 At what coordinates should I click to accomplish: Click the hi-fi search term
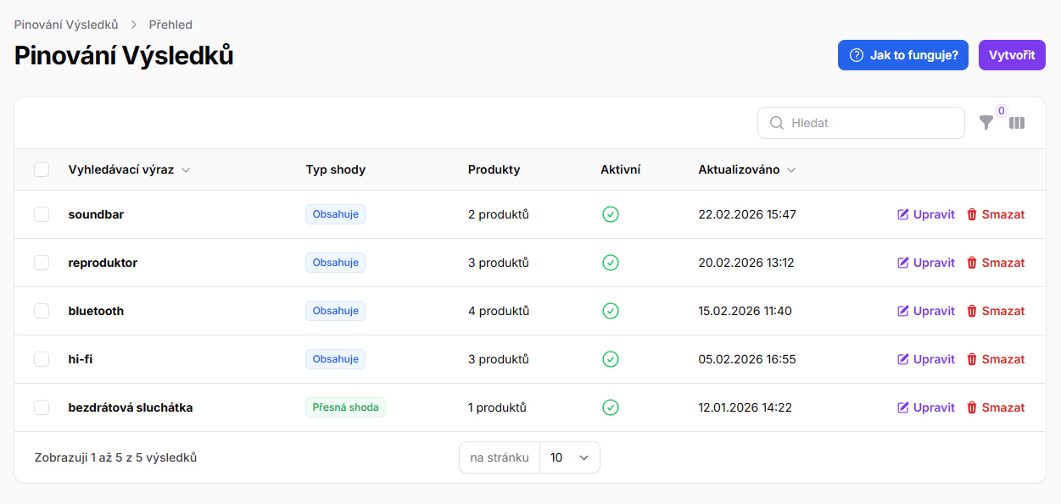coord(81,359)
